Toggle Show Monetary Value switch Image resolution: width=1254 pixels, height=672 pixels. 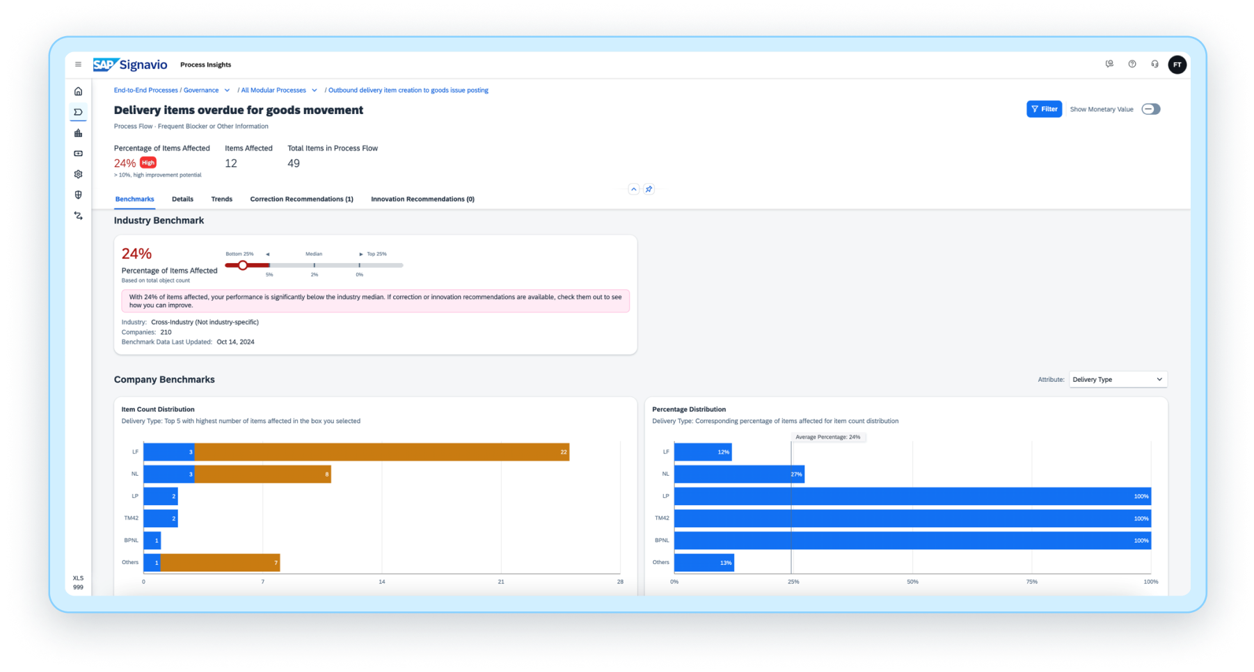1150,109
